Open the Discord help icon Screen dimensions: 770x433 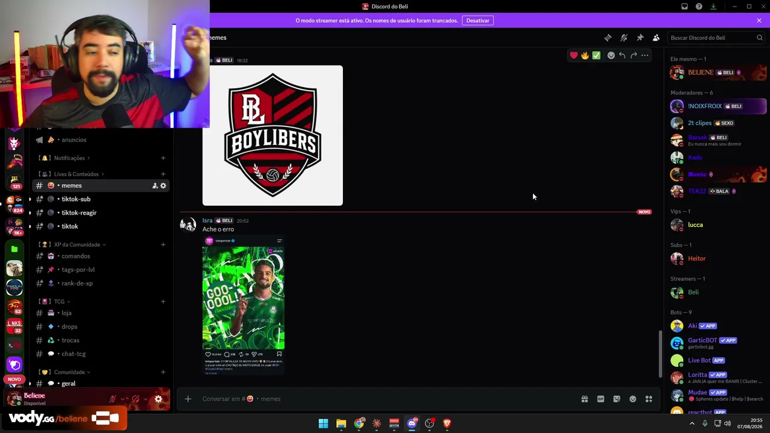click(699, 7)
